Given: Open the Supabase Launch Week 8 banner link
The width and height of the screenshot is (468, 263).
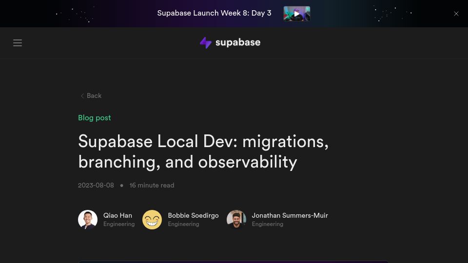Looking at the screenshot, I should (214, 13).
